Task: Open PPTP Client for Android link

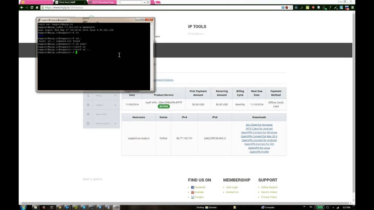Action: [x=259, y=129]
